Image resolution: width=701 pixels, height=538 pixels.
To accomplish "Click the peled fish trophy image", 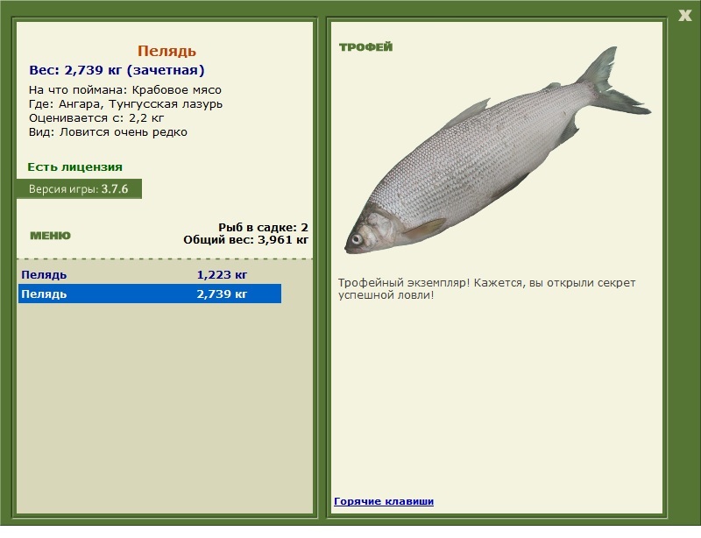I will point(498,150).
